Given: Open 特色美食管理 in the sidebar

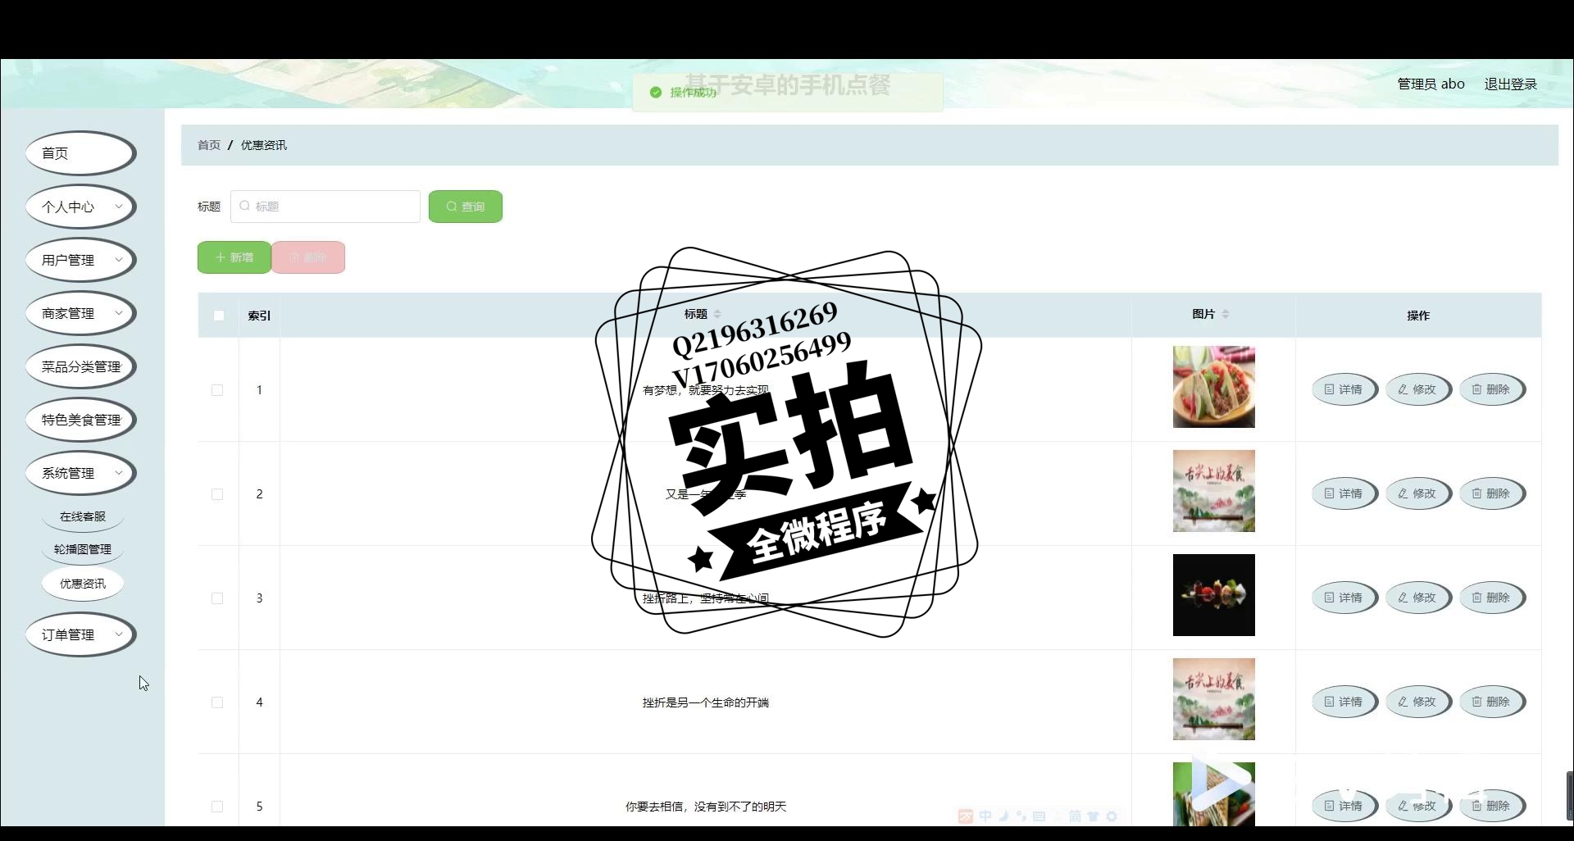Looking at the screenshot, I should click(80, 420).
